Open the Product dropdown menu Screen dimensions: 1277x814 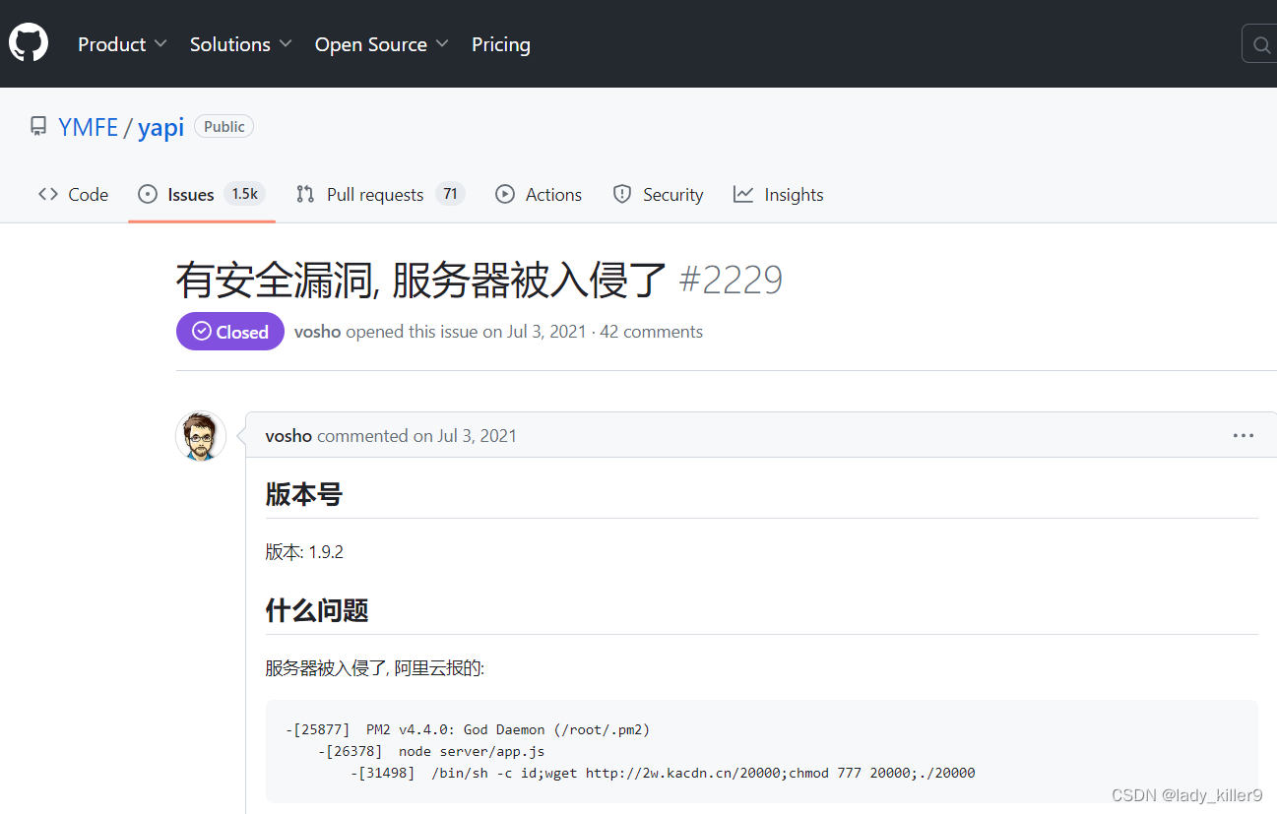tap(122, 44)
